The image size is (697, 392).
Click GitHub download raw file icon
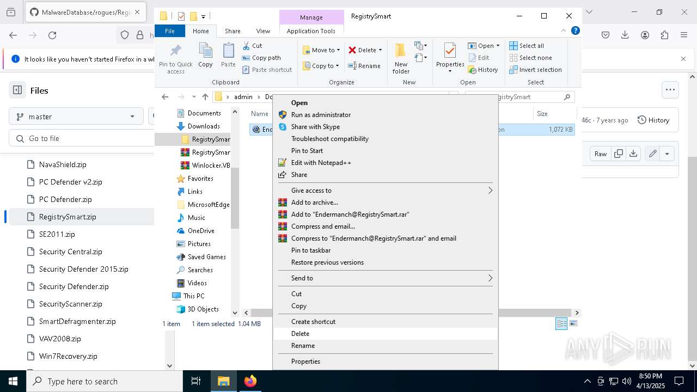click(633, 154)
